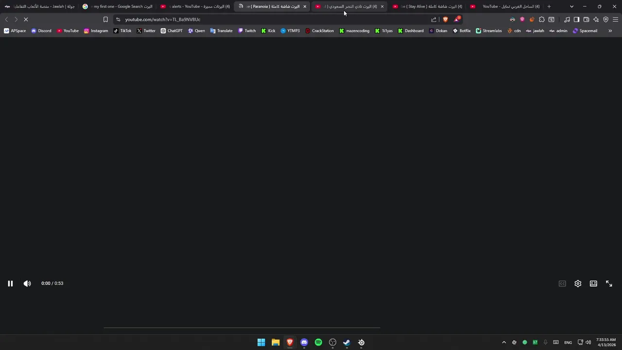Open mazencoding bookmark

[x=354, y=31]
